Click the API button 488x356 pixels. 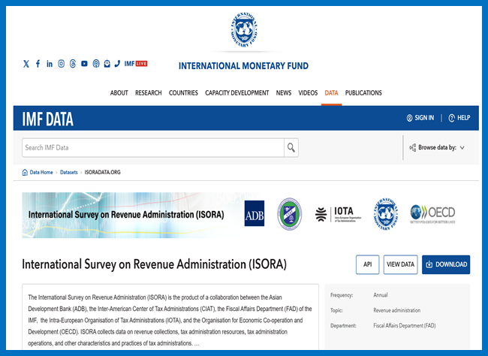367,264
